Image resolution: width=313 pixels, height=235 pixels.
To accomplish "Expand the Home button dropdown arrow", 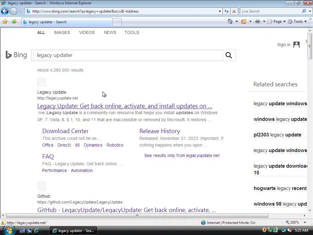I will pos(237,21).
